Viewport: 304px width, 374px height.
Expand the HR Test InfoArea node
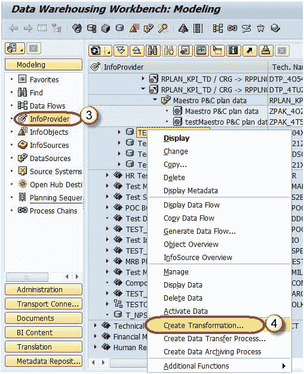(x=108, y=175)
